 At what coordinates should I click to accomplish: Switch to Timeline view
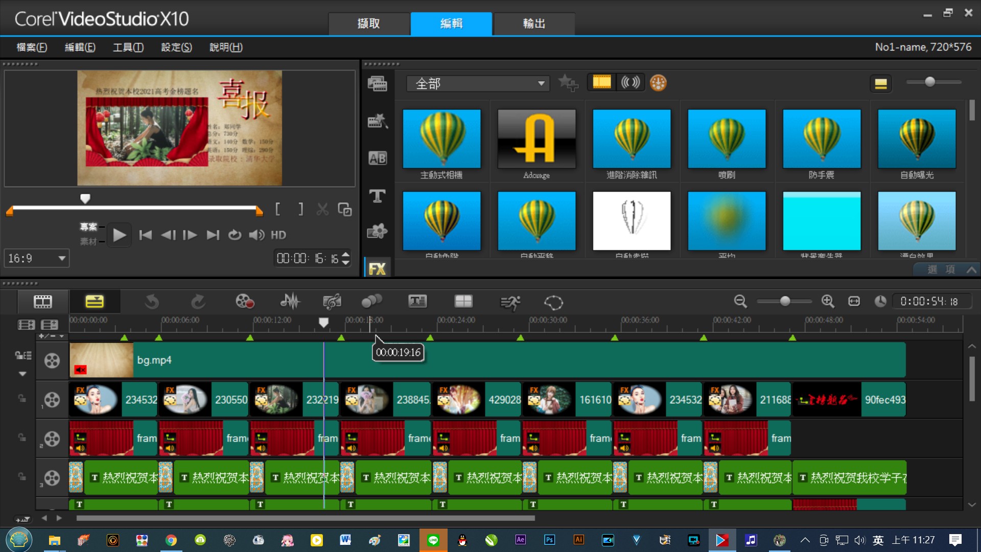pyautogui.click(x=95, y=302)
